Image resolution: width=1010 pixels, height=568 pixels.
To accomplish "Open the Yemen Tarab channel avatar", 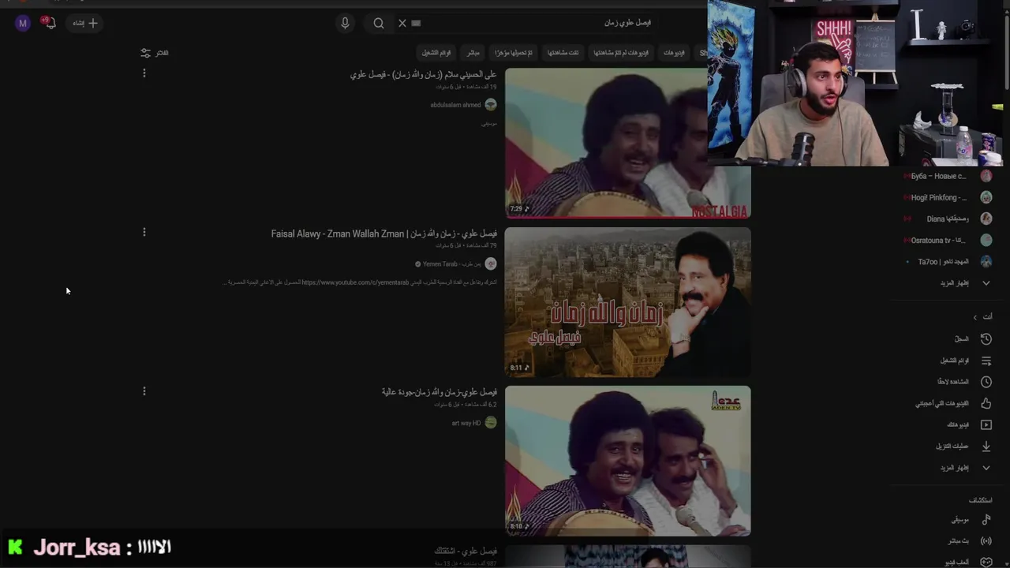I will 491,264.
